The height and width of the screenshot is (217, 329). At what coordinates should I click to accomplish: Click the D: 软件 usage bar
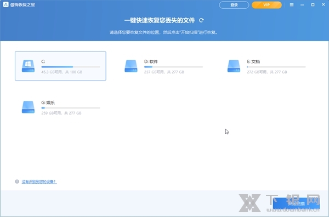click(173, 67)
